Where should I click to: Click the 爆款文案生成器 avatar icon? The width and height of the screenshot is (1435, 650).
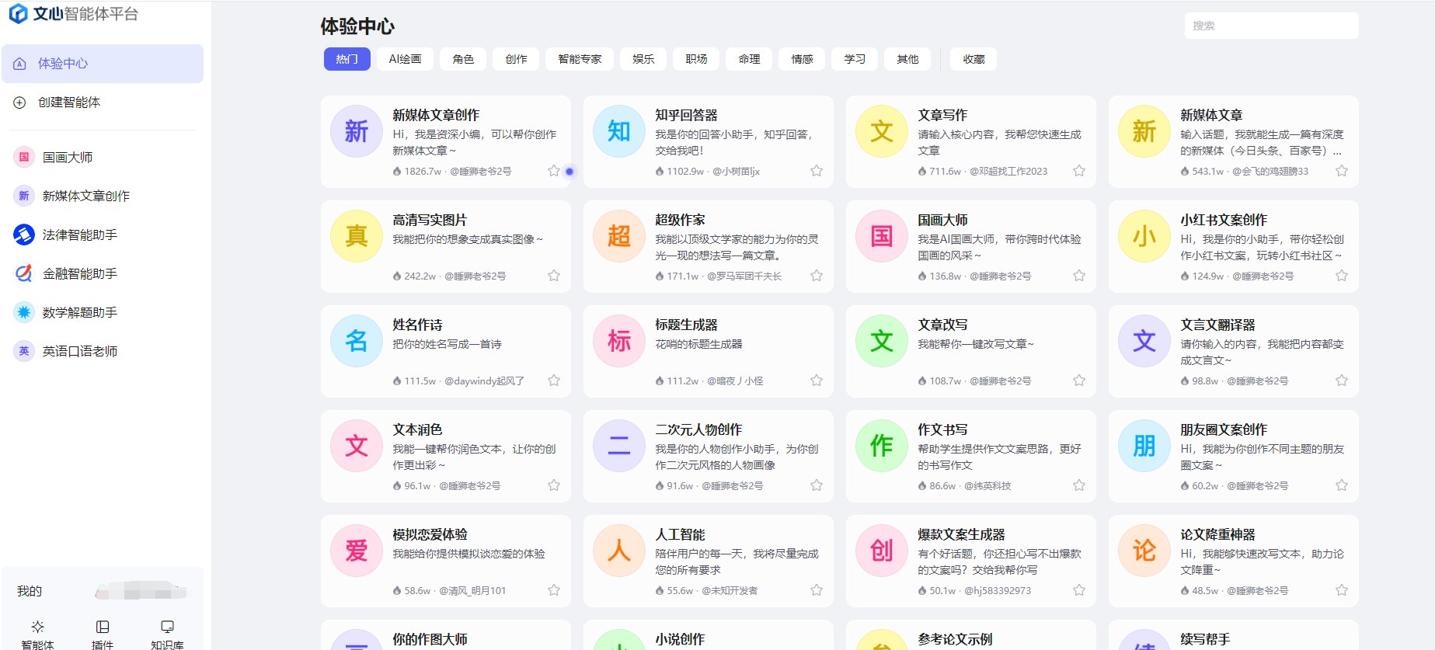(882, 551)
